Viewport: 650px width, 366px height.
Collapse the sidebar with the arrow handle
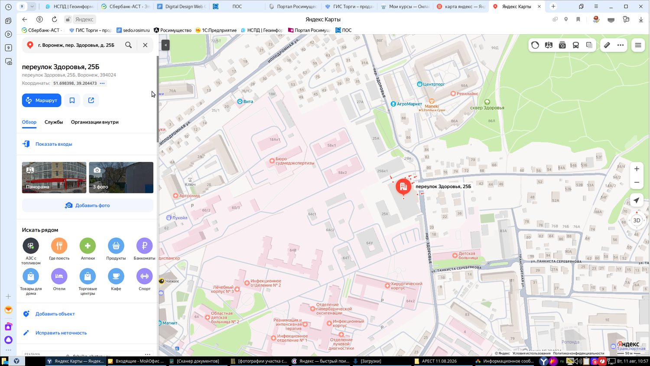165,45
